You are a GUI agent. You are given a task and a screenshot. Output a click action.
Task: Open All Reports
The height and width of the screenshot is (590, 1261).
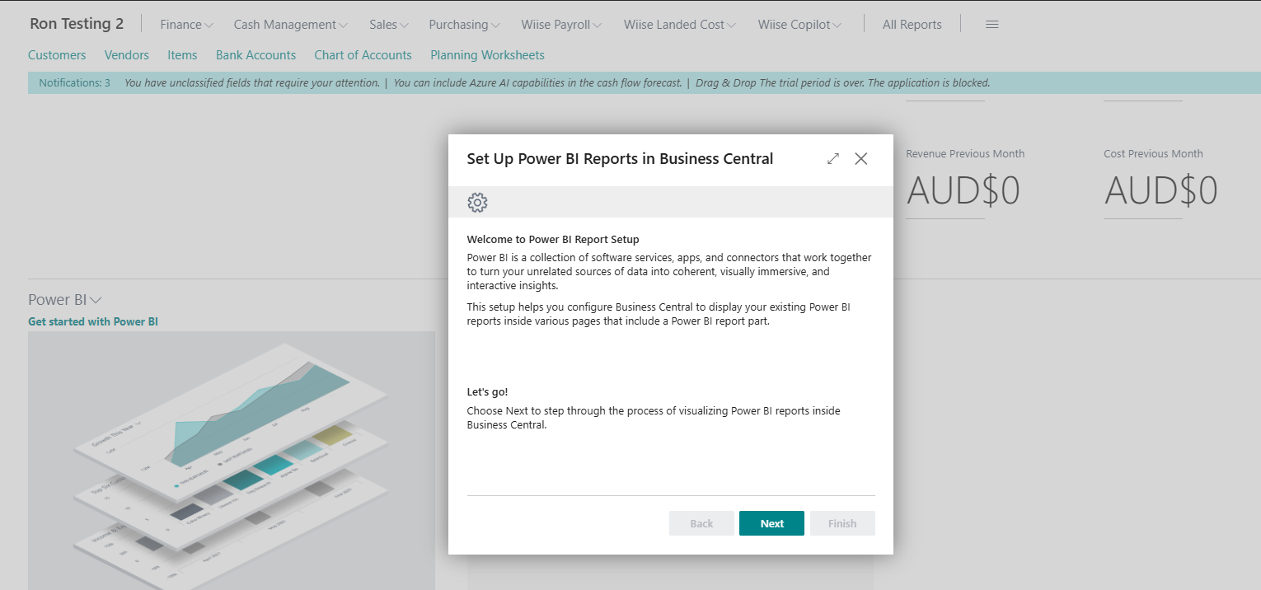pos(912,25)
